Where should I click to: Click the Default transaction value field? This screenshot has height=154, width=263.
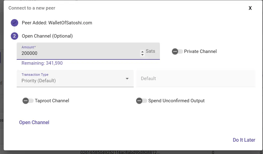coord(196,79)
